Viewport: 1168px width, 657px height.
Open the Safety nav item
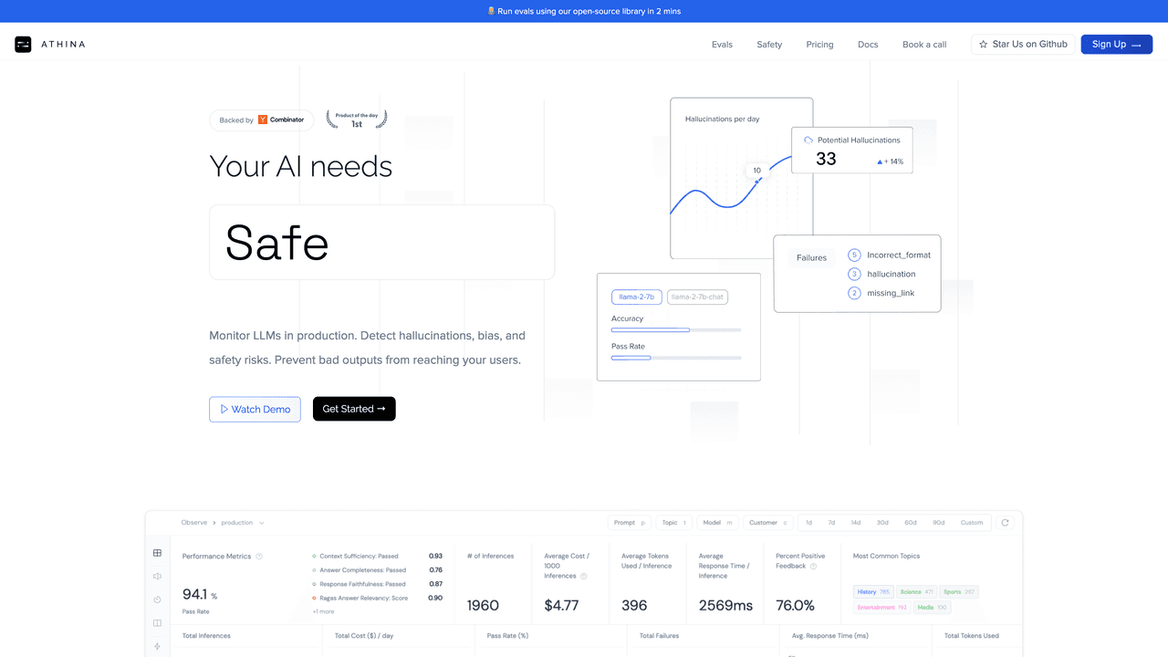click(769, 45)
